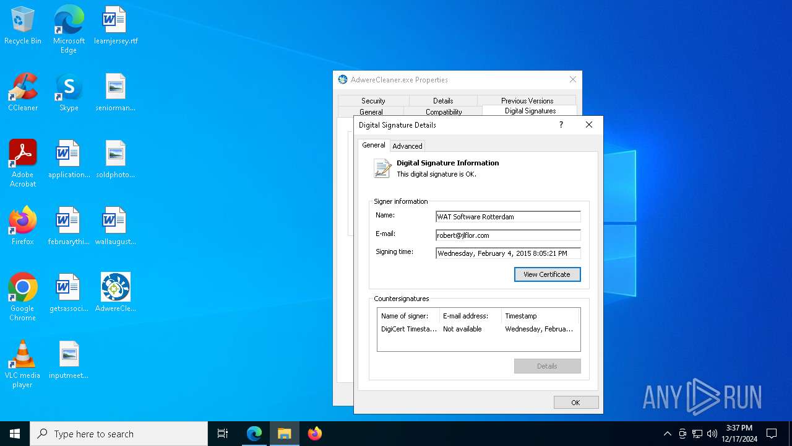Select the februarythi Word document icon
The height and width of the screenshot is (446, 792).
pos(69,226)
